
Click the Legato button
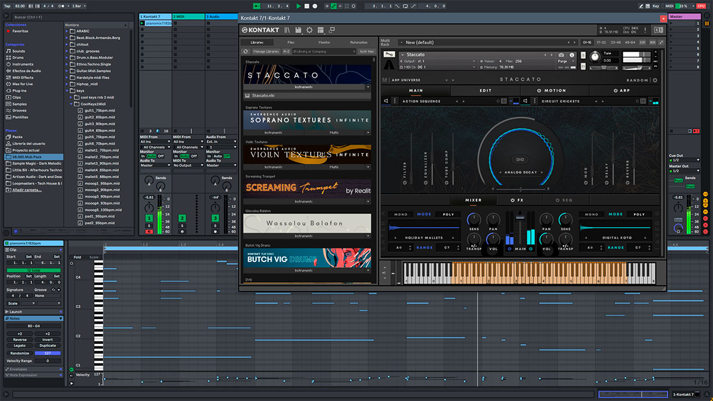20,346
